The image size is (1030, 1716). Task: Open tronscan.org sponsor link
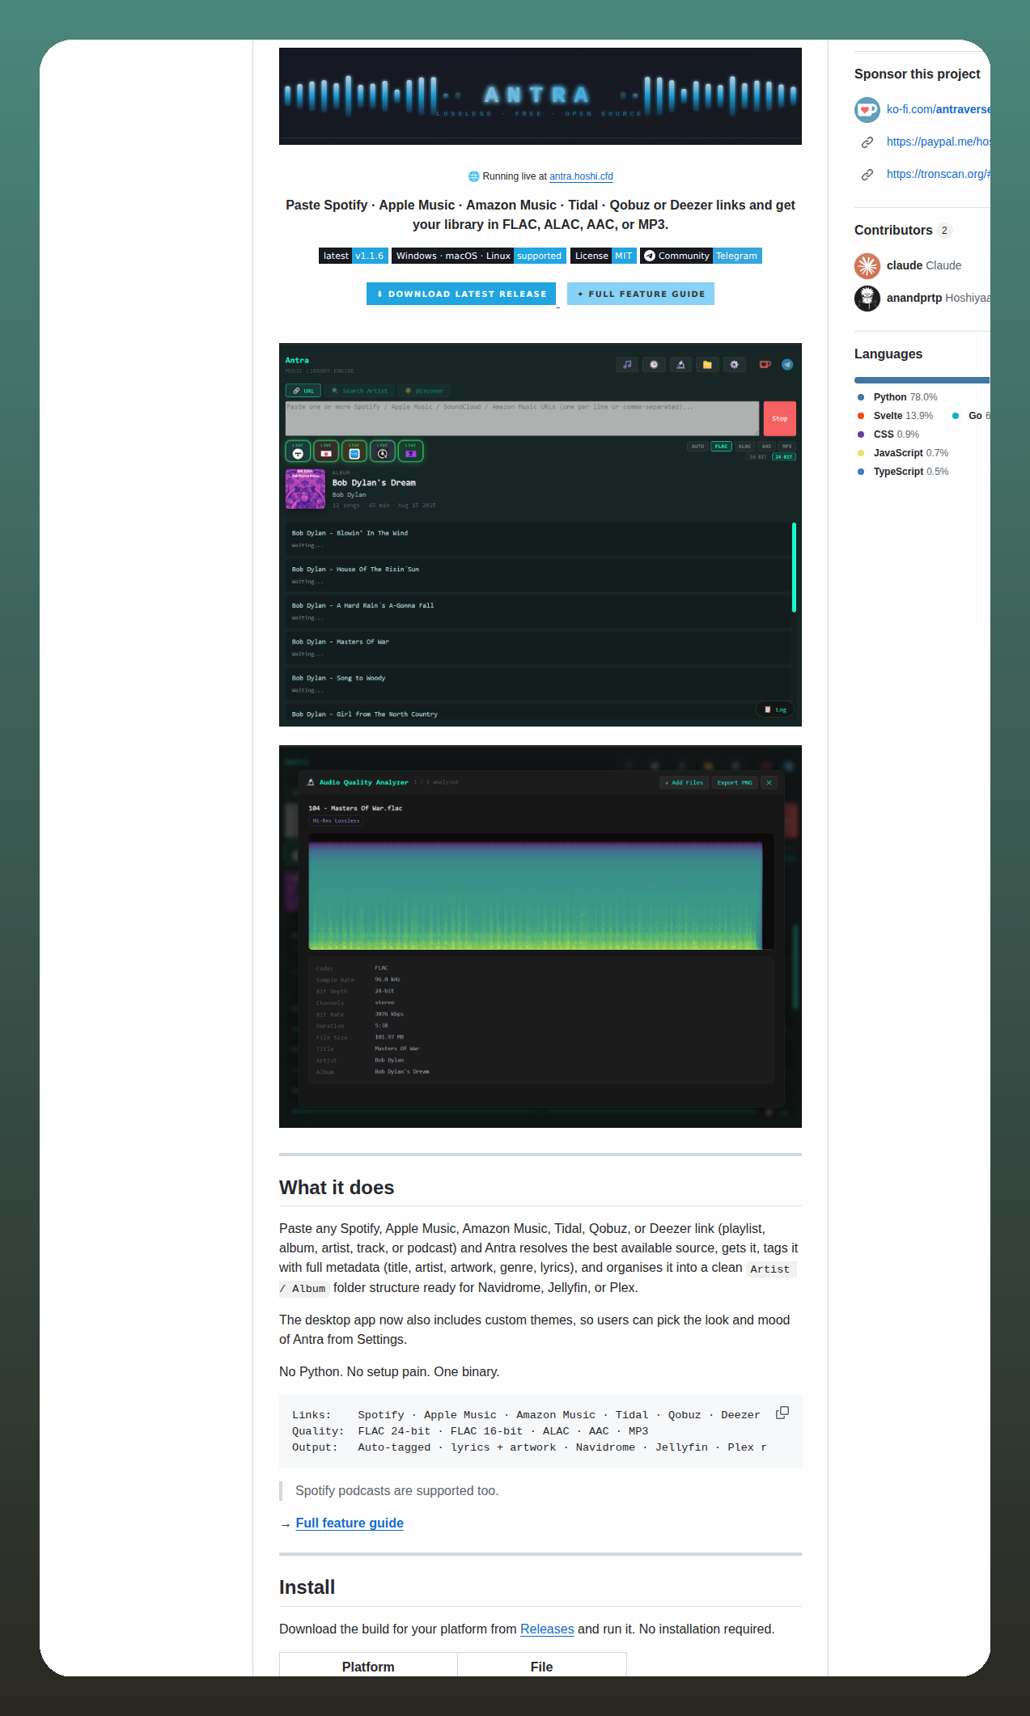pos(939,174)
